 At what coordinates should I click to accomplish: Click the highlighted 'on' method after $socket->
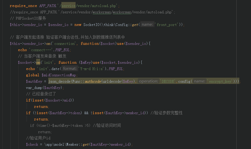click(38, 63)
